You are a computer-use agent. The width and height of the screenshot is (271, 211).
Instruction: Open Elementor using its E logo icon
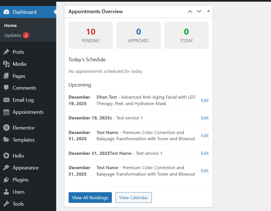pyautogui.click(x=6, y=128)
